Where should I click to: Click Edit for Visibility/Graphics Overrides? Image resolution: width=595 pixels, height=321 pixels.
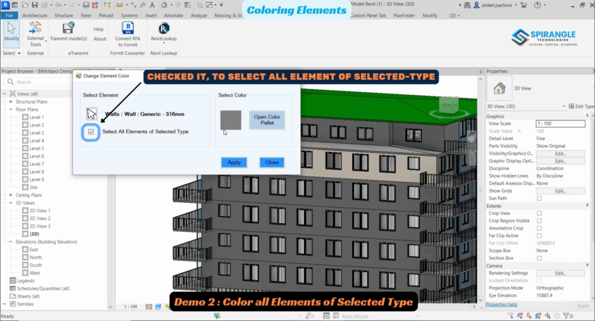click(x=560, y=154)
